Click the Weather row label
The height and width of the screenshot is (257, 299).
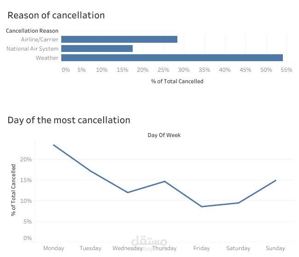(47, 58)
